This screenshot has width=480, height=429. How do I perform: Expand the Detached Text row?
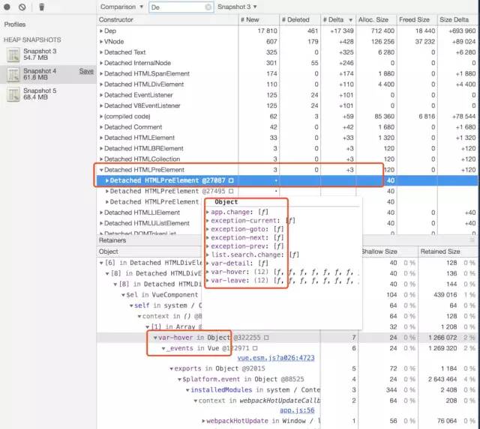click(x=101, y=52)
